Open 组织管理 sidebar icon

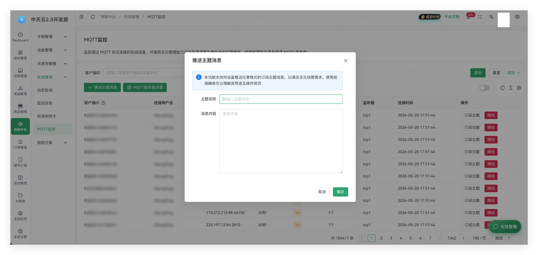20,55
